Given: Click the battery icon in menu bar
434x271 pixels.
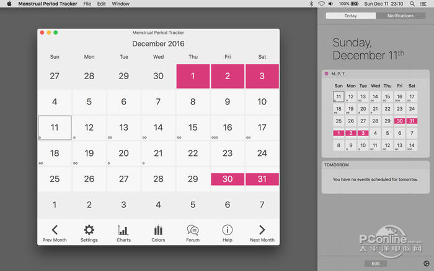Looking at the screenshot, I should tap(355, 4).
